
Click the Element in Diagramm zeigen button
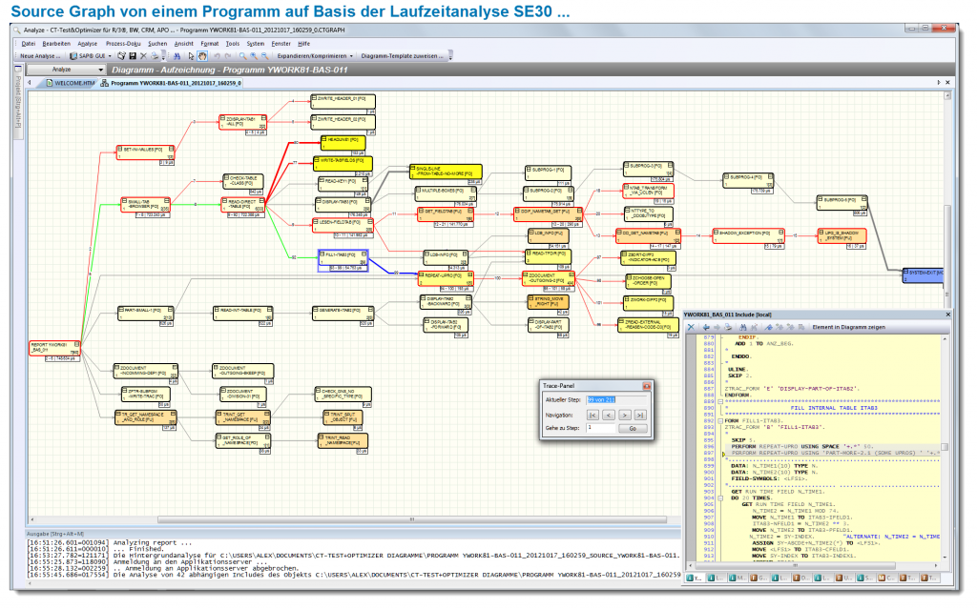point(849,326)
